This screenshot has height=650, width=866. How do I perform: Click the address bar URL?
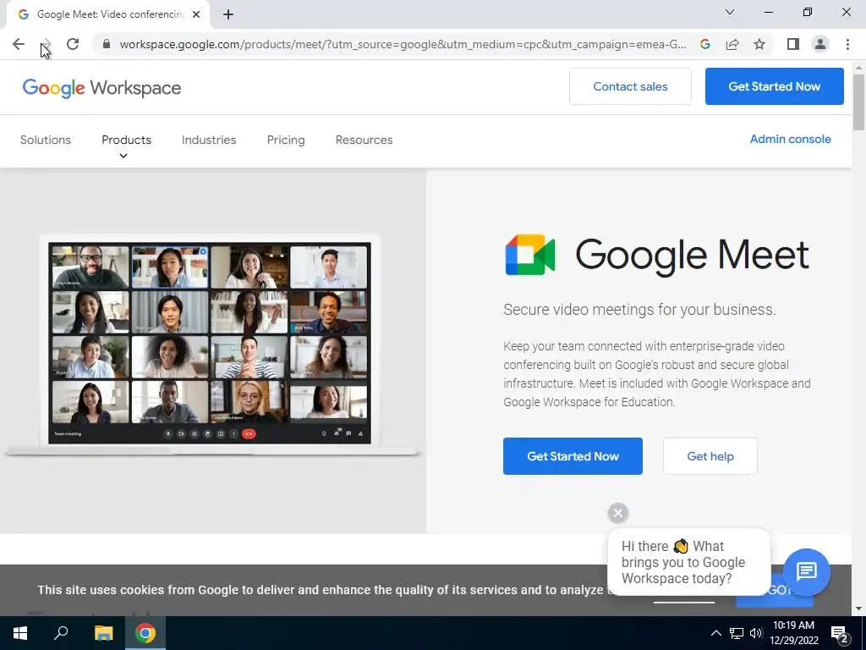pos(403,44)
